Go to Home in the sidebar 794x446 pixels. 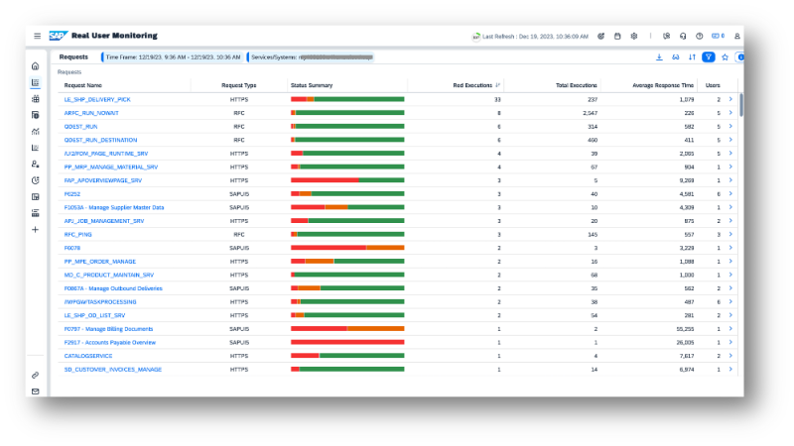tap(36, 66)
